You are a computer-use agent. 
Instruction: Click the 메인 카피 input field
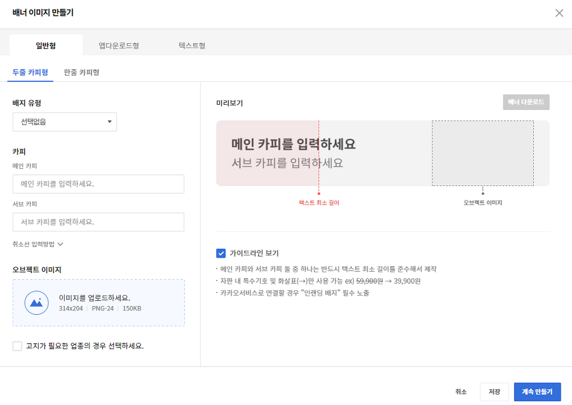(x=99, y=184)
